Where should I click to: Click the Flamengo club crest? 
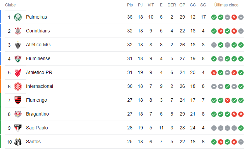18,100
